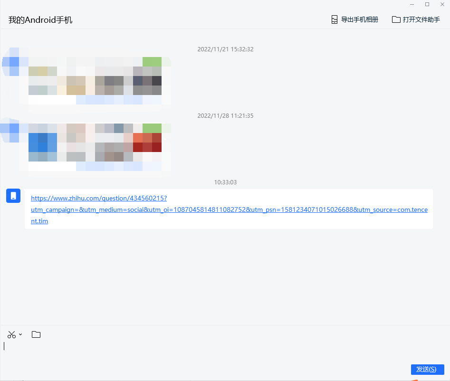Click the 10:33:03 timestamp
450x381 pixels.
coord(225,182)
